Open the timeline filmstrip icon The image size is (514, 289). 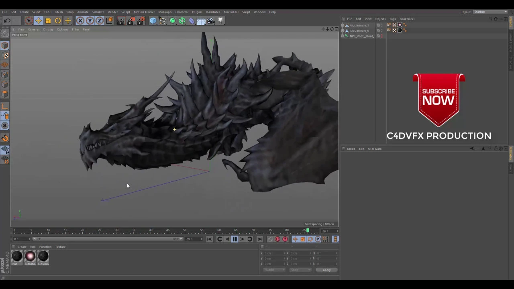pyautogui.click(x=335, y=239)
